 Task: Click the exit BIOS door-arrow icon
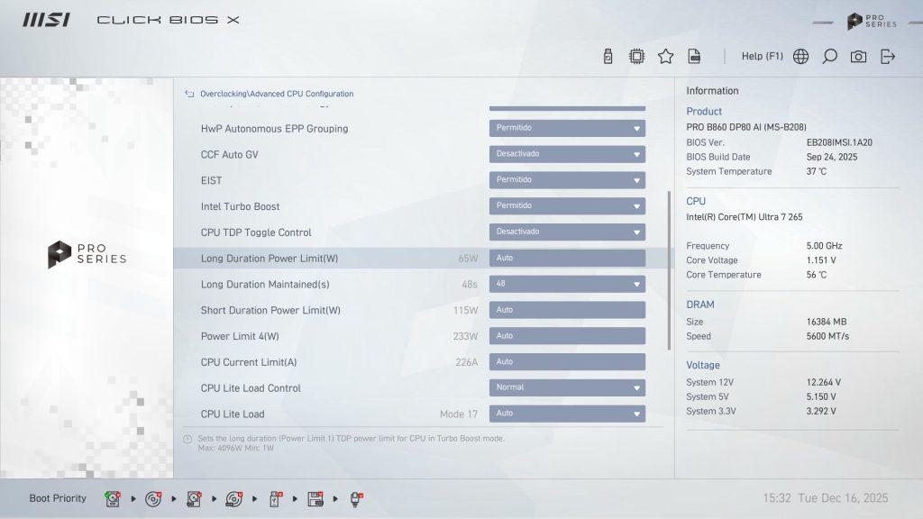[888, 57]
